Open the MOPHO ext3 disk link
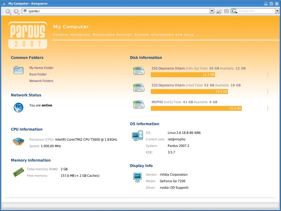This screenshot has height=211, width=281. coord(157,102)
